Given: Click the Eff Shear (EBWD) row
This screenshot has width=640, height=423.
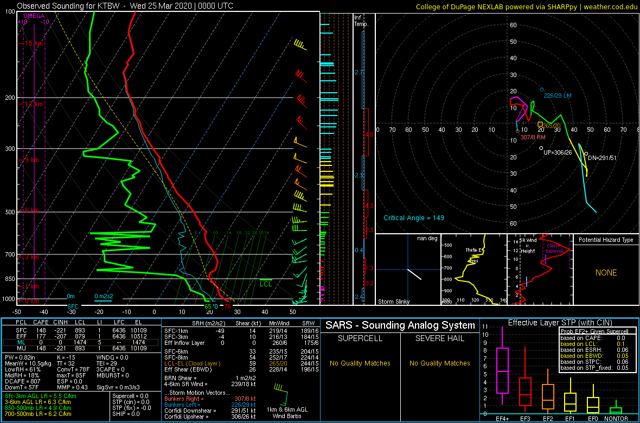Looking at the screenshot, I should [240, 369].
